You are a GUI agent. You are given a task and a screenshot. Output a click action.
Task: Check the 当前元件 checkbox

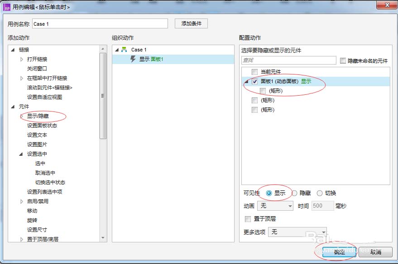click(x=254, y=70)
